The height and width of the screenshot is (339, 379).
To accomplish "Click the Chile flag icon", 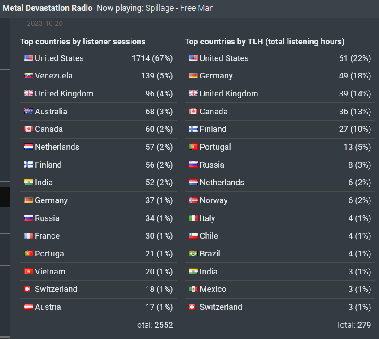I will (193, 235).
